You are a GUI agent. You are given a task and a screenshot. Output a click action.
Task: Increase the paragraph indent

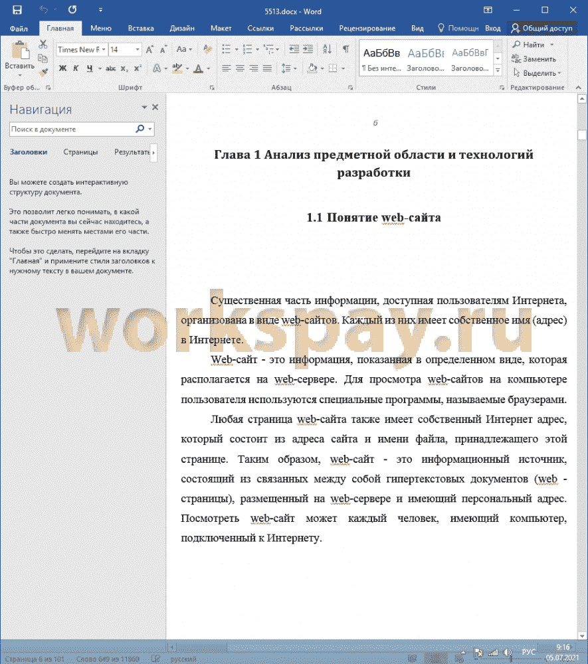click(x=308, y=50)
